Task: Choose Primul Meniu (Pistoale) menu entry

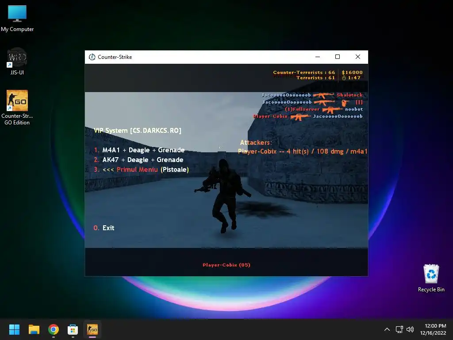Action: pos(142,170)
